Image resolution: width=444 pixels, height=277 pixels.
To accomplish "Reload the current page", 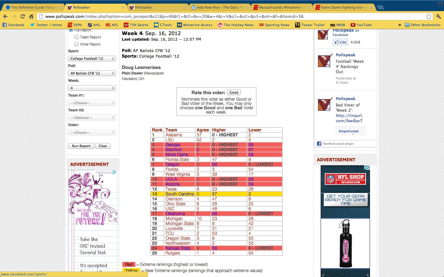I will (x=23, y=17).
